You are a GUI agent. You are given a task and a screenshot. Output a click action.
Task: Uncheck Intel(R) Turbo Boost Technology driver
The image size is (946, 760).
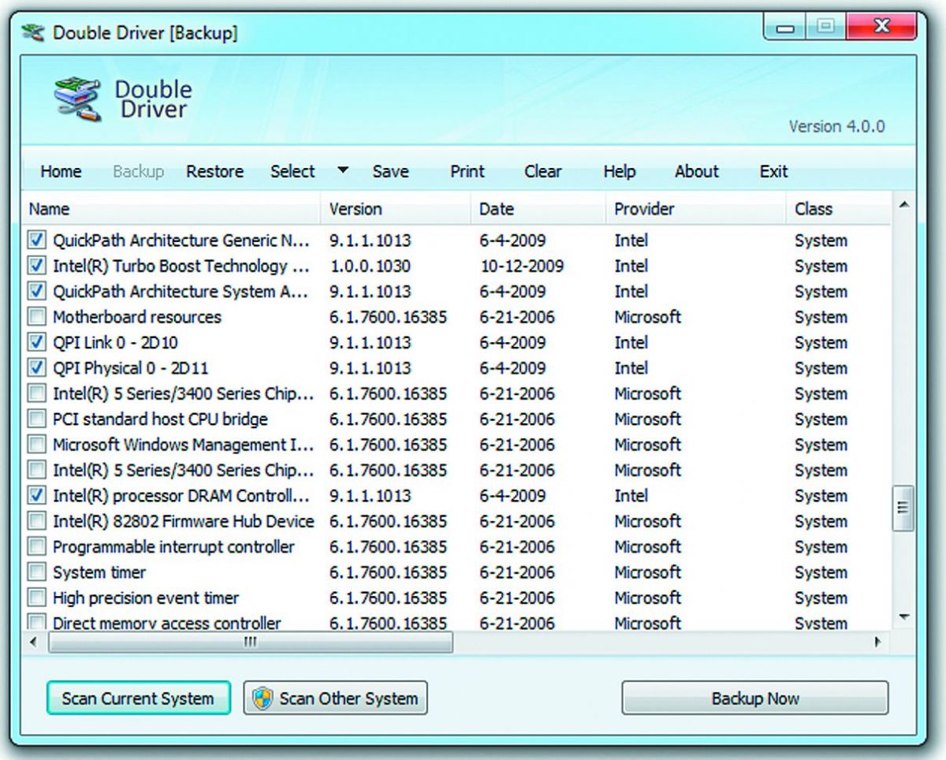click(36, 266)
